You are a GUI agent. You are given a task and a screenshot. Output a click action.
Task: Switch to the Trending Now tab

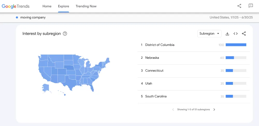[86, 6]
